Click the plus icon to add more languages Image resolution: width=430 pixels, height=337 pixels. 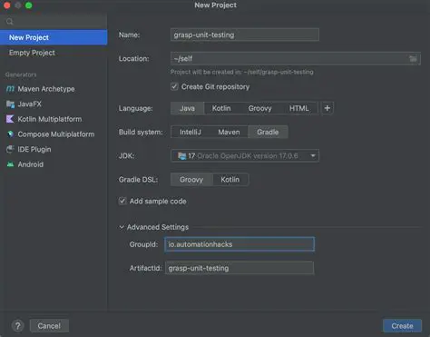click(327, 108)
